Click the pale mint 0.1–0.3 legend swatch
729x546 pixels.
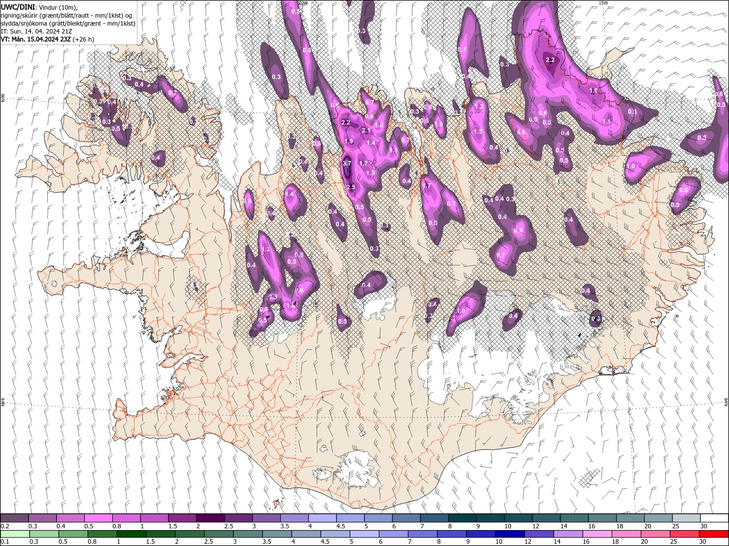coord(15,533)
